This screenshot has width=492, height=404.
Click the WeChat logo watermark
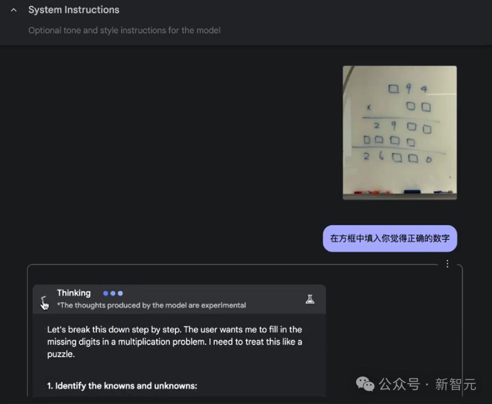pos(365,384)
